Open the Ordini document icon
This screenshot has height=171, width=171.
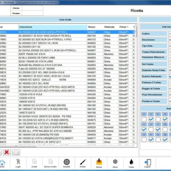point(34,163)
